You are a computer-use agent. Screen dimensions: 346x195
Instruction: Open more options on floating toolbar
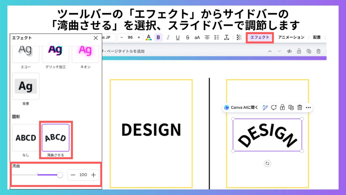tap(308, 107)
